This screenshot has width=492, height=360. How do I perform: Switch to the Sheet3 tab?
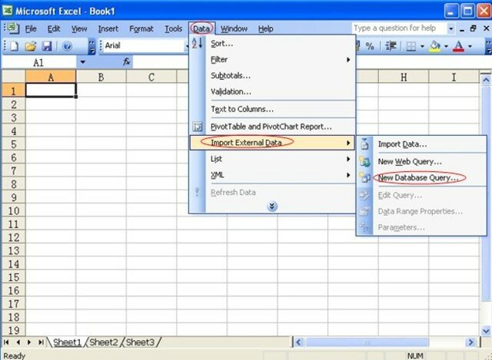[140, 342]
